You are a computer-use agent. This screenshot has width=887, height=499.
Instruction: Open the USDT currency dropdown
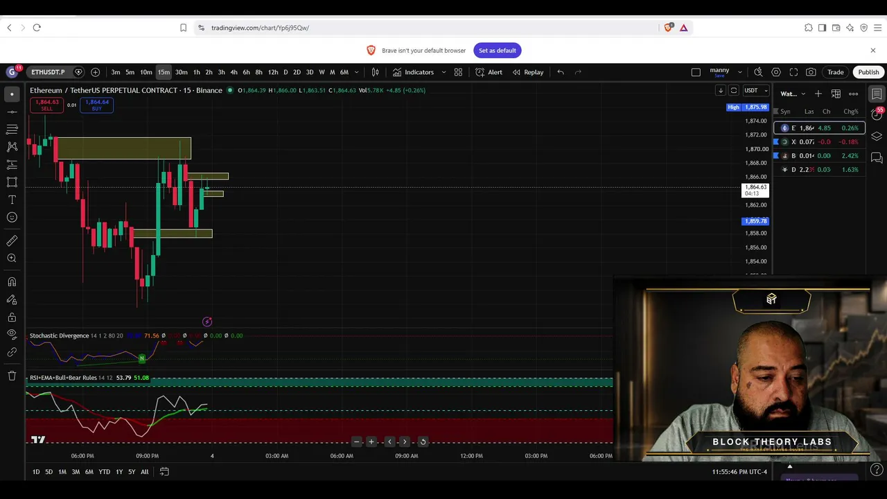pos(755,91)
